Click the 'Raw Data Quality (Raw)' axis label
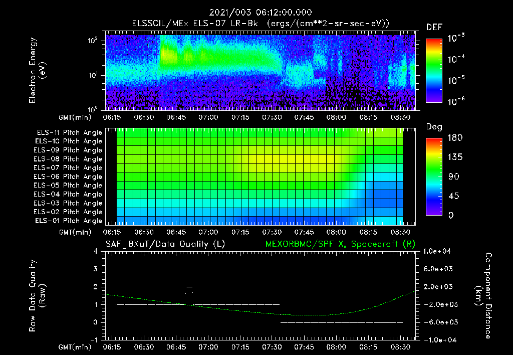The width and height of the screenshot is (513, 355). tap(37, 296)
